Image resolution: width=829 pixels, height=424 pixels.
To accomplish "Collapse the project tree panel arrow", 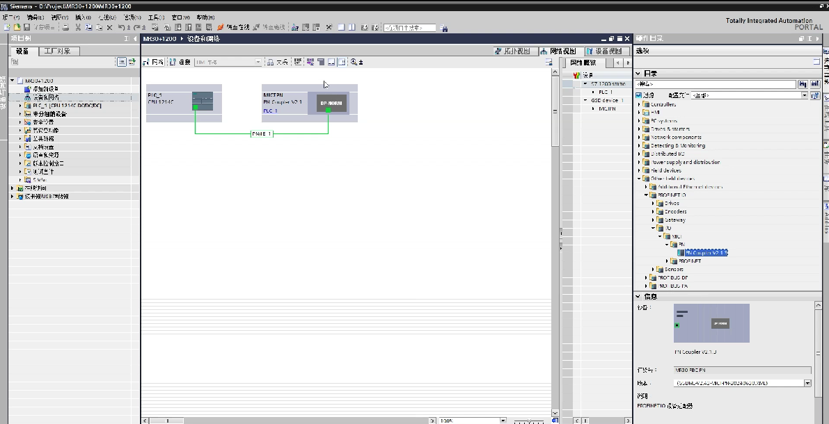I will (135, 38).
